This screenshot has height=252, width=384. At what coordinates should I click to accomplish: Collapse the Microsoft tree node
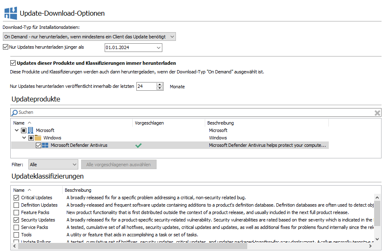coord(16,130)
